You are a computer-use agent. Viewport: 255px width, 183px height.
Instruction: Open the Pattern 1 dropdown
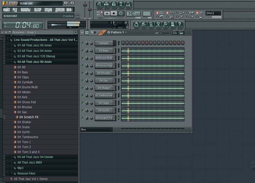(x=119, y=33)
